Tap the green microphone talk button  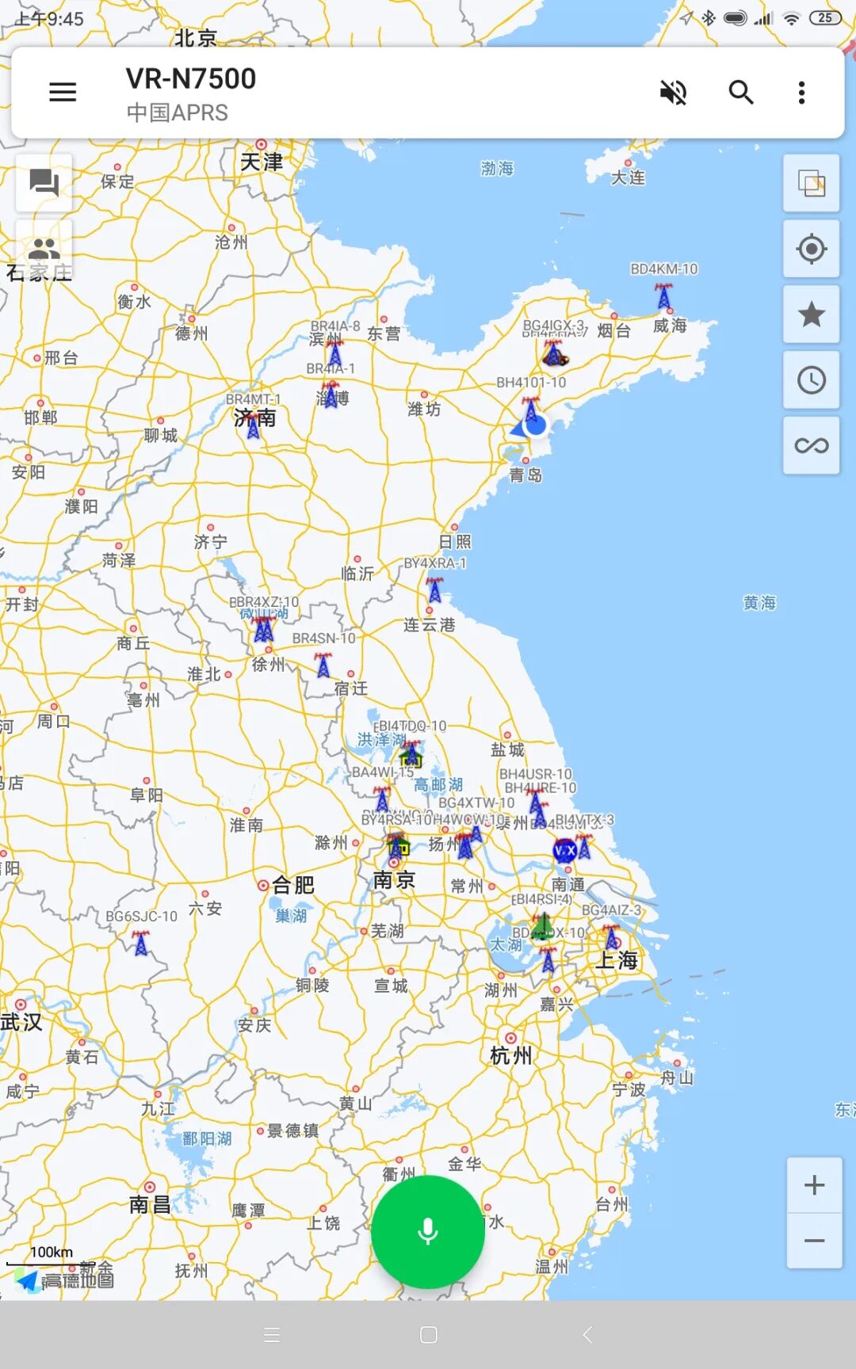coord(428,1232)
